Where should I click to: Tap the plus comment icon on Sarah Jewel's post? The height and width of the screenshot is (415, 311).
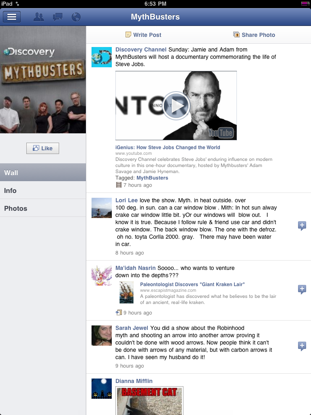[x=302, y=346]
